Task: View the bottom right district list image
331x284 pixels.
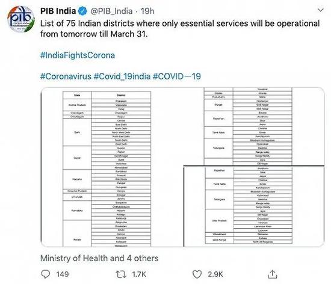Action: [254, 206]
